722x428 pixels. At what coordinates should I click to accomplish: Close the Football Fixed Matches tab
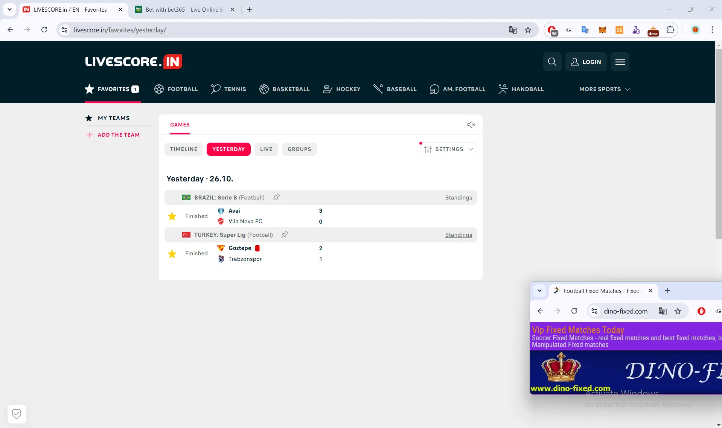(x=650, y=291)
